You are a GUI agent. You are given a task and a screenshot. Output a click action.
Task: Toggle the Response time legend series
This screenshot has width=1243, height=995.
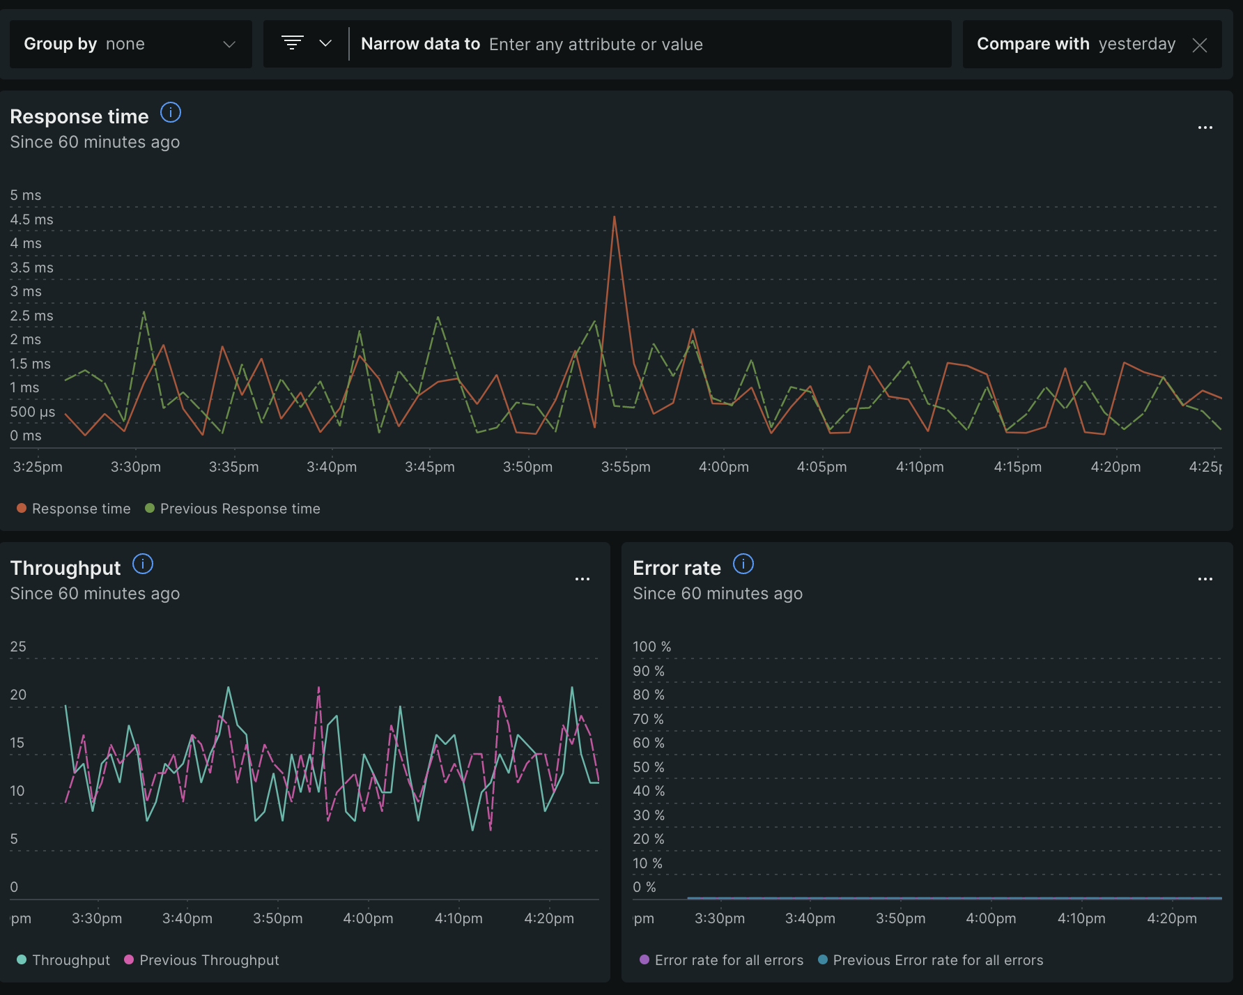pyautogui.click(x=74, y=509)
